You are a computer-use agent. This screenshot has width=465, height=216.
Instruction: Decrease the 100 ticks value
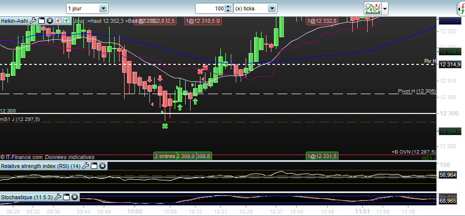click(228, 11)
